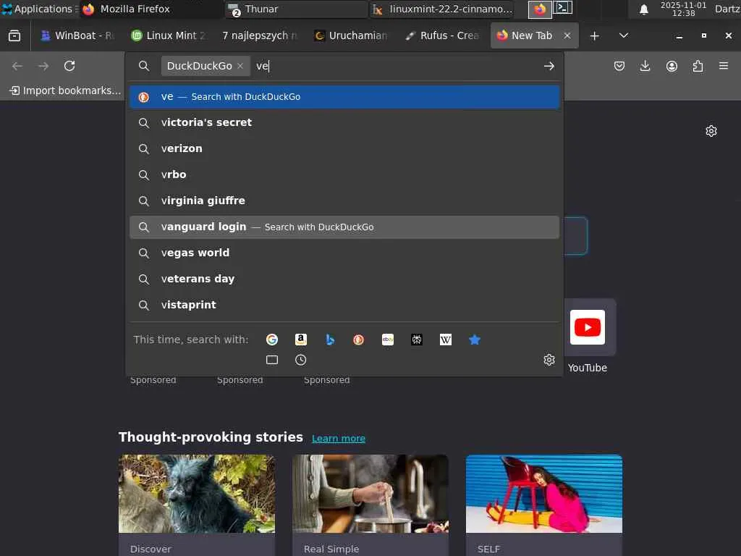Choose ve Search with DuckDuckGo suggestion
Image resolution: width=741 pixels, height=556 pixels.
click(344, 97)
